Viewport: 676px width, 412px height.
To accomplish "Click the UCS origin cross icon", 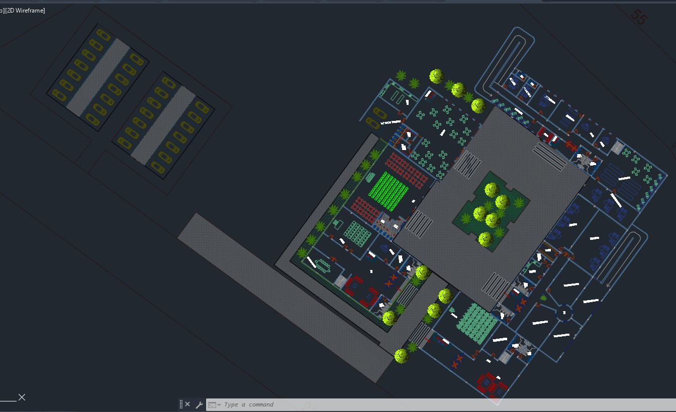I will click(22, 397).
